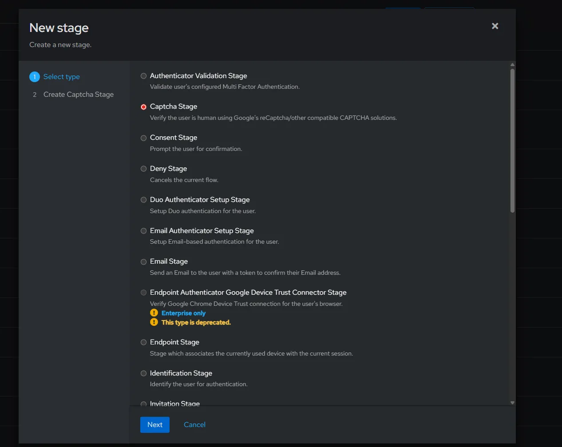Viewport: 562px width, 447px height.
Task: Select Endpoint Authenticator Google Device Trust option
Action: (143, 293)
